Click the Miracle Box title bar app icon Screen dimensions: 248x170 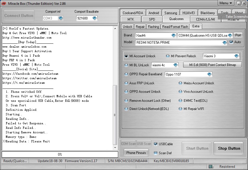pos(4,3)
